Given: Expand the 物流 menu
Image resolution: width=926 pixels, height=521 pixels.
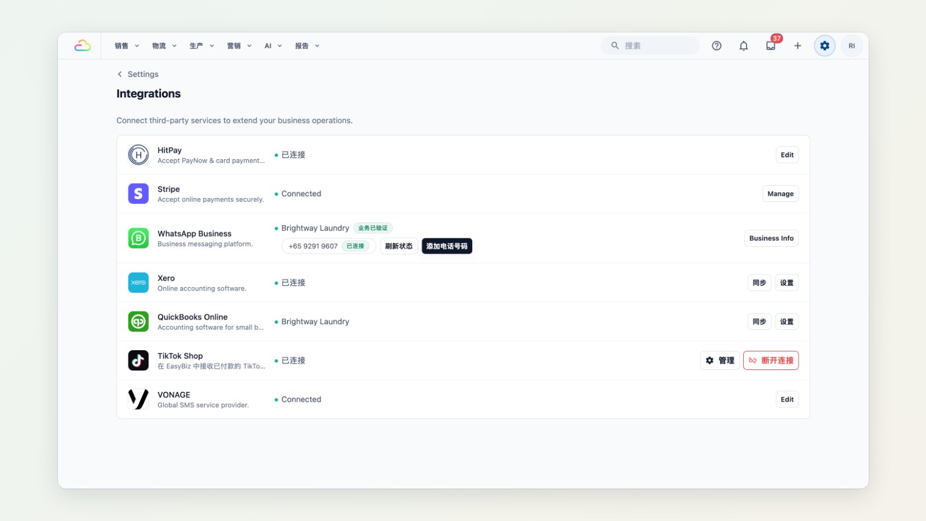Looking at the screenshot, I should click(x=164, y=46).
